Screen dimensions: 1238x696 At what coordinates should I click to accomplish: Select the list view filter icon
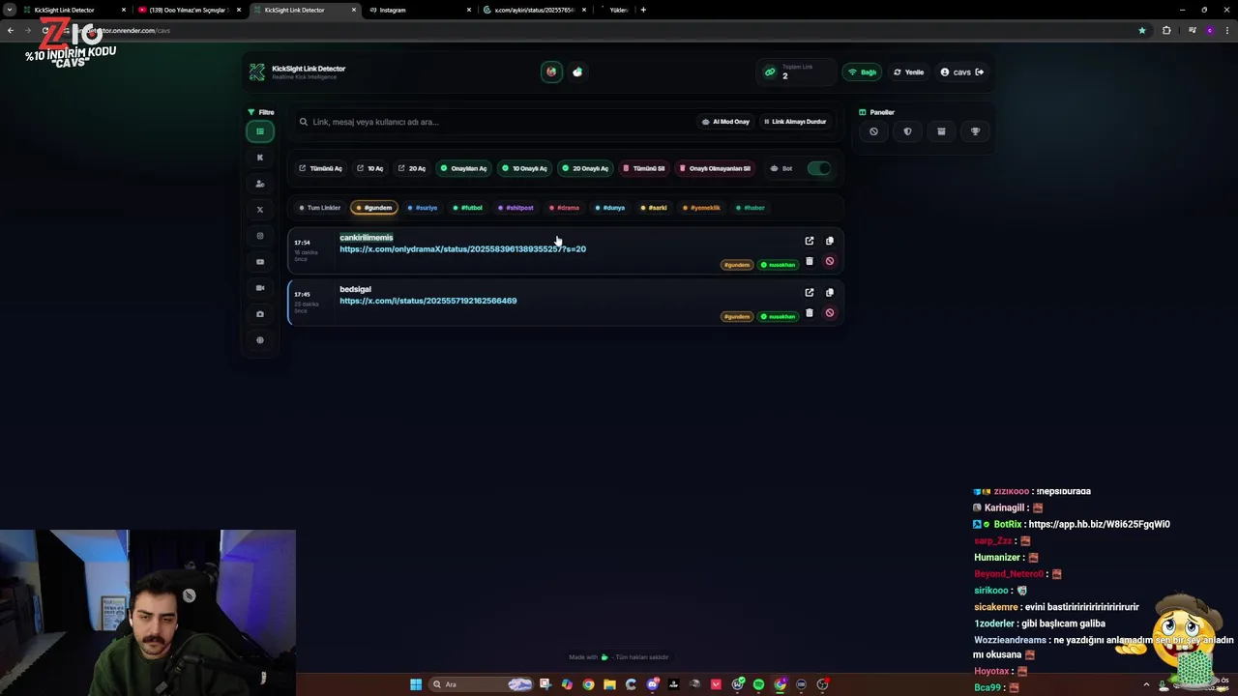[259, 131]
